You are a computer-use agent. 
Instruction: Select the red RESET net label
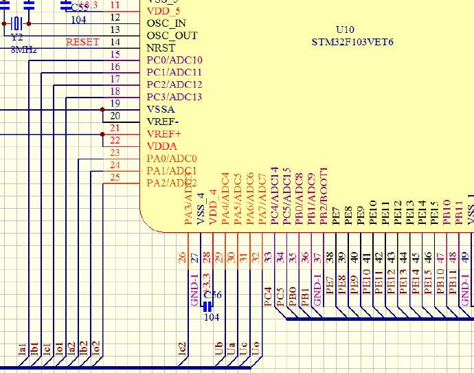click(82, 42)
